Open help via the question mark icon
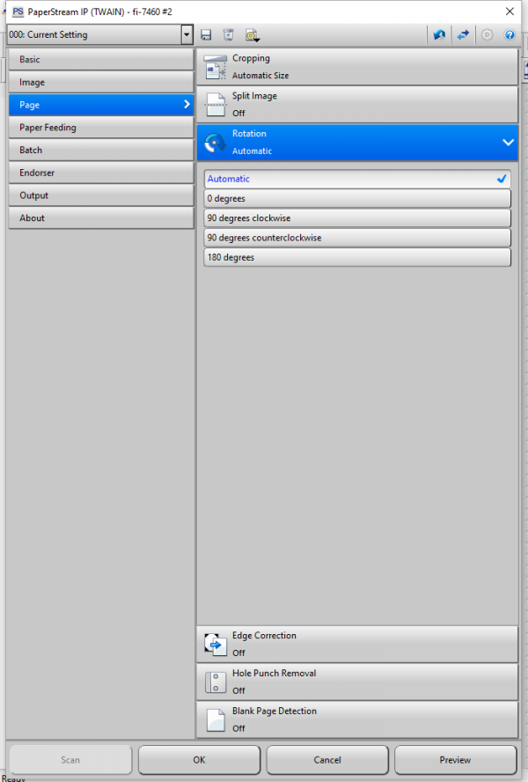The width and height of the screenshot is (528, 782). 510,35
